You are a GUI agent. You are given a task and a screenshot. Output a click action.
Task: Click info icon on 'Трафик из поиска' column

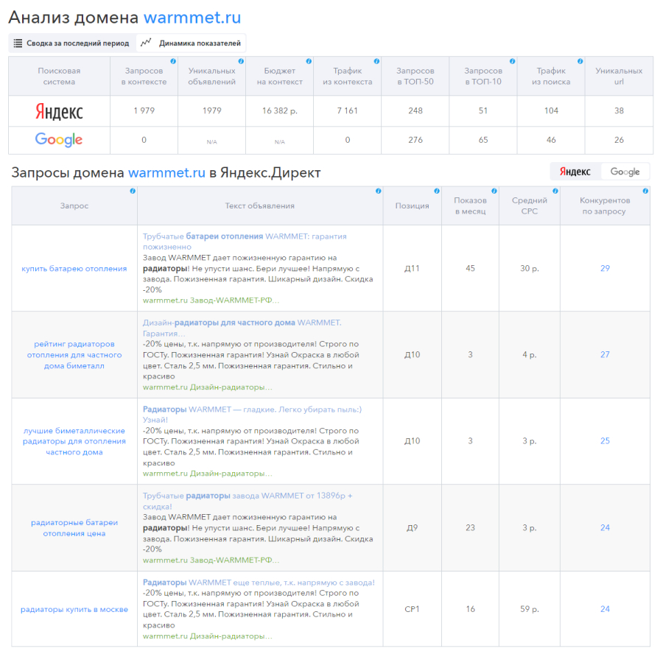click(580, 62)
